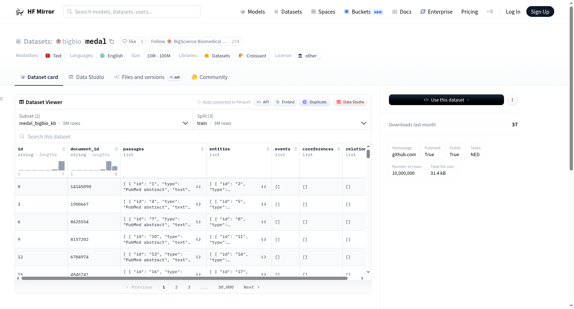The width and height of the screenshot is (574, 309).
Task: Go to the Next page
Action: (251, 287)
